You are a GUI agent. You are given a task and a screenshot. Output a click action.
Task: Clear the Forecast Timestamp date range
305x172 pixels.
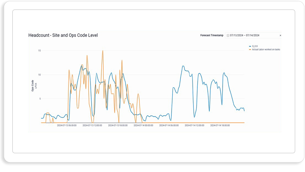[x=280, y=35]
